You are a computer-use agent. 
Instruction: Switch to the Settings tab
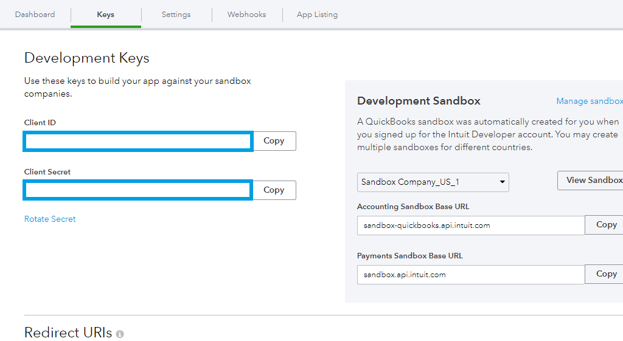coord(176,14)
